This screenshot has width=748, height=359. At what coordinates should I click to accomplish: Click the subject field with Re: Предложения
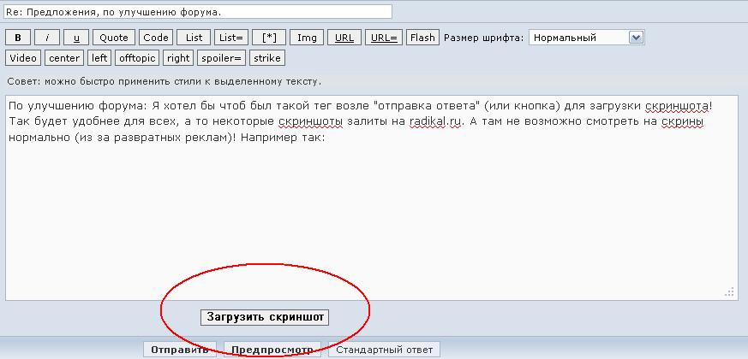[x=198, y=12]
